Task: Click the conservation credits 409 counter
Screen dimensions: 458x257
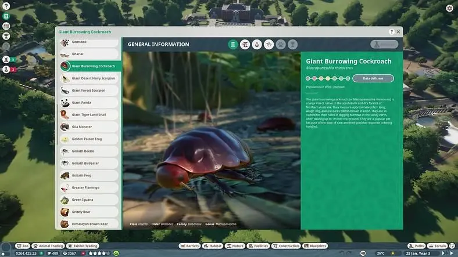Action: click(53, 254)
